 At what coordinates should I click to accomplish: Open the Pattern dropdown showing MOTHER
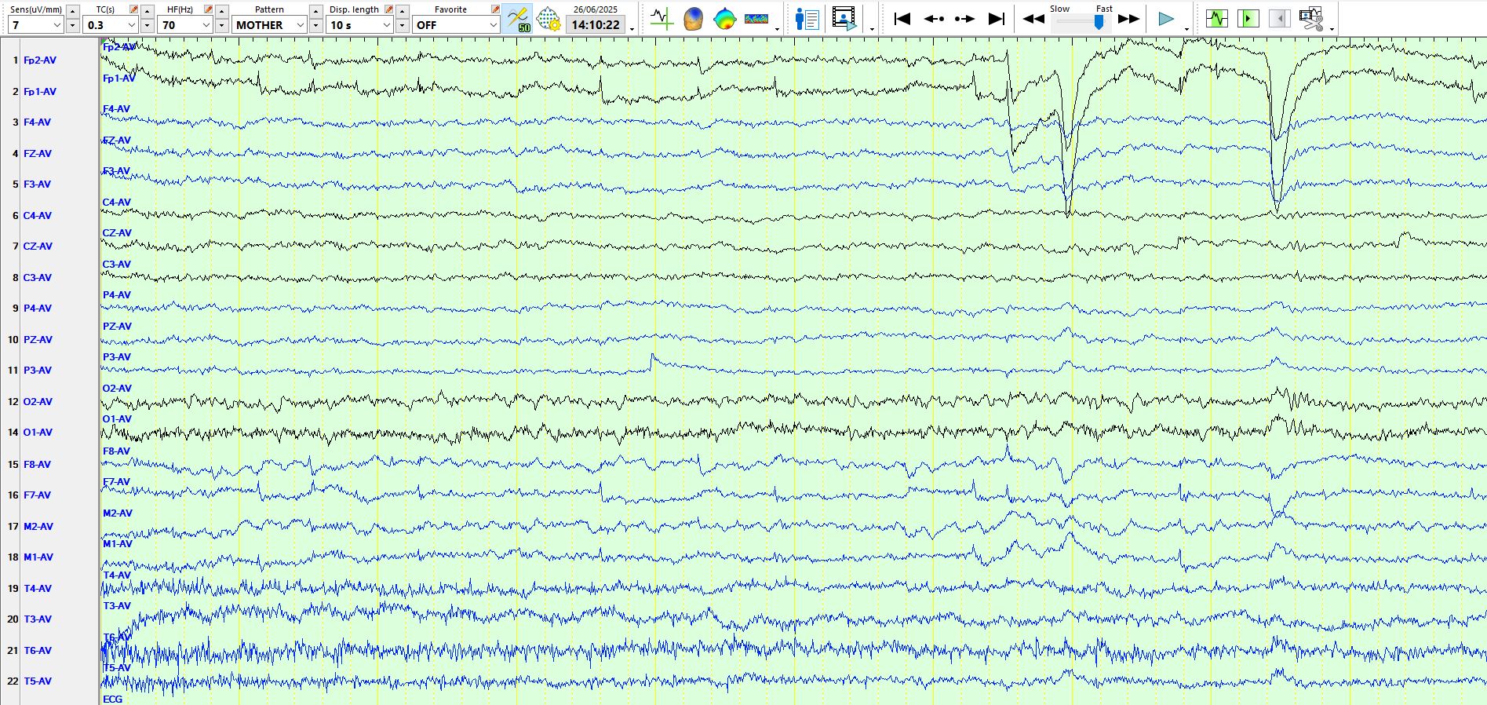pyautogui.click(x=300, y=25)
